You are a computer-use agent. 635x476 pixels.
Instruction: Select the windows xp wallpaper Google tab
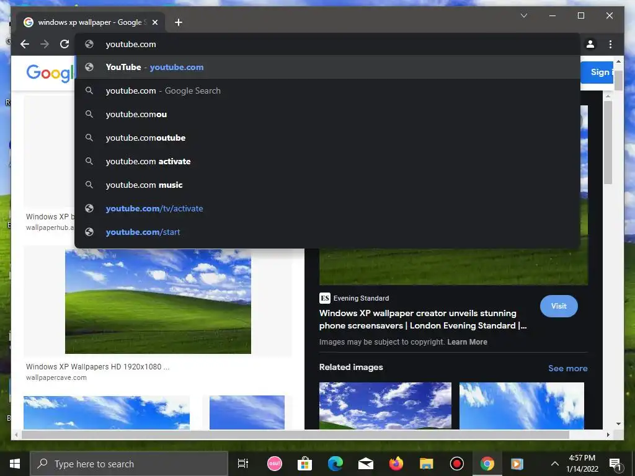tap(91, 22)
